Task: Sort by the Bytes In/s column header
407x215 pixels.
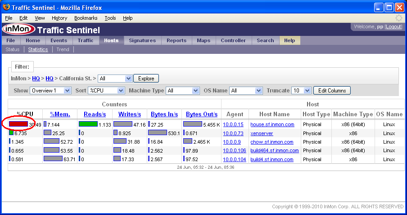Action: pyautogui.click(x=164, y=114)
